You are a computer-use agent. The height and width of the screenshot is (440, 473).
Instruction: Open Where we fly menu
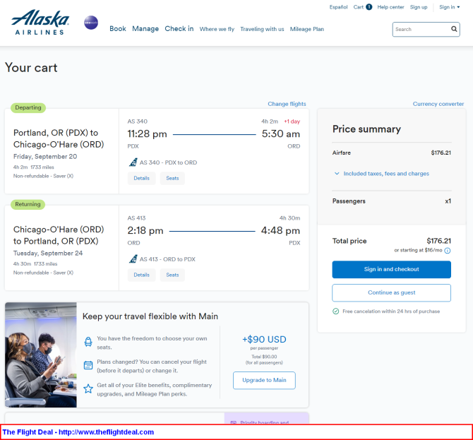point(217,29)
